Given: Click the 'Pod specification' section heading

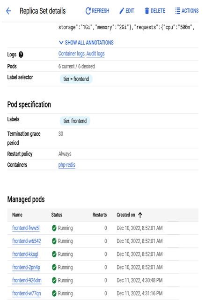Looking at the screenshot, I should click(29, 105).
